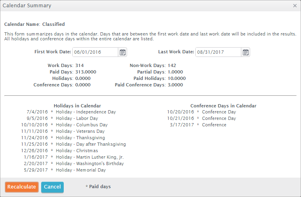Click the Holiday - Columbus Day row
The height and width of the screenshot is (197, 301).
(64, 125)
